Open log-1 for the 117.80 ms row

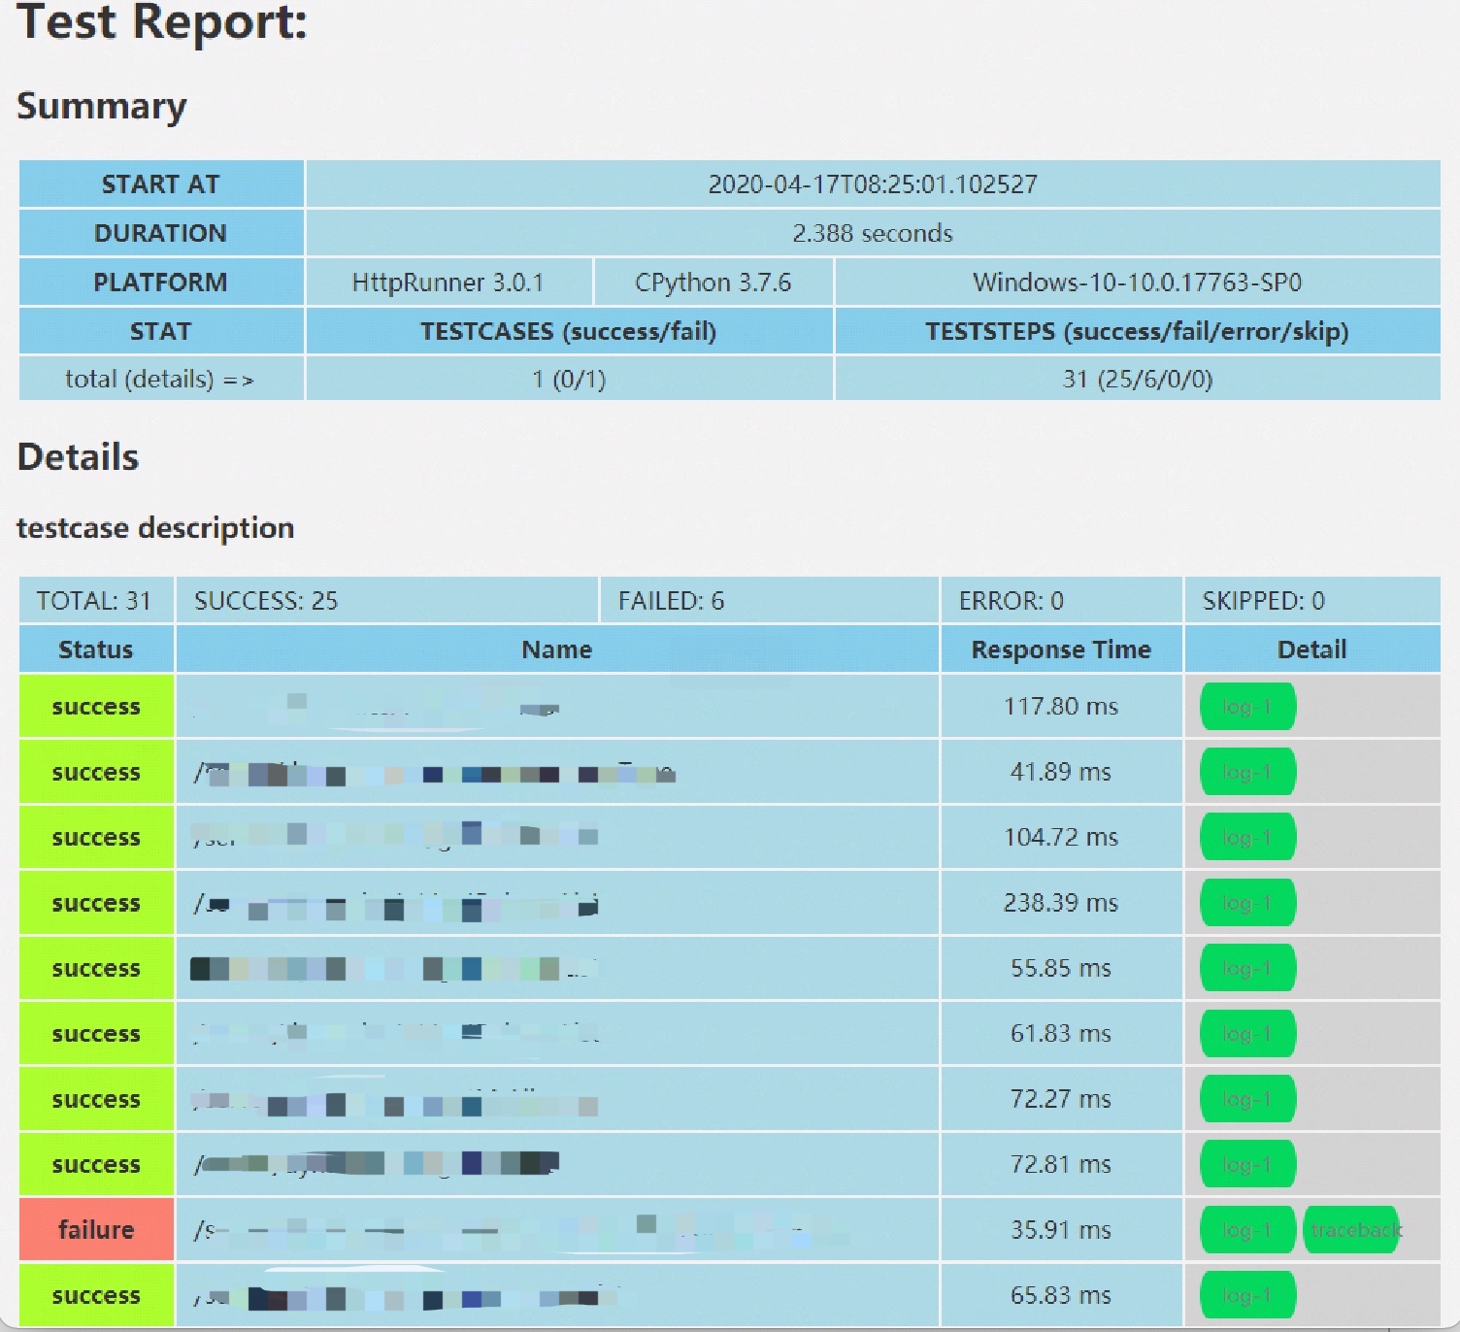pyautogui.click(x=1247, y=707)
